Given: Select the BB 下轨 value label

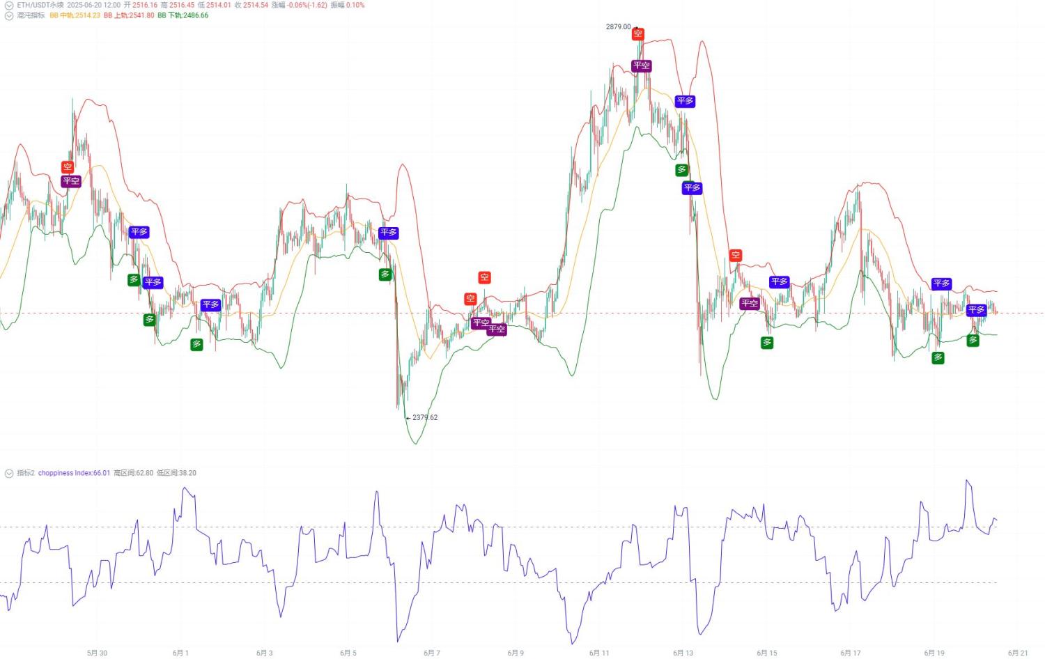Looking at the screenshot, I should point(183,15).
